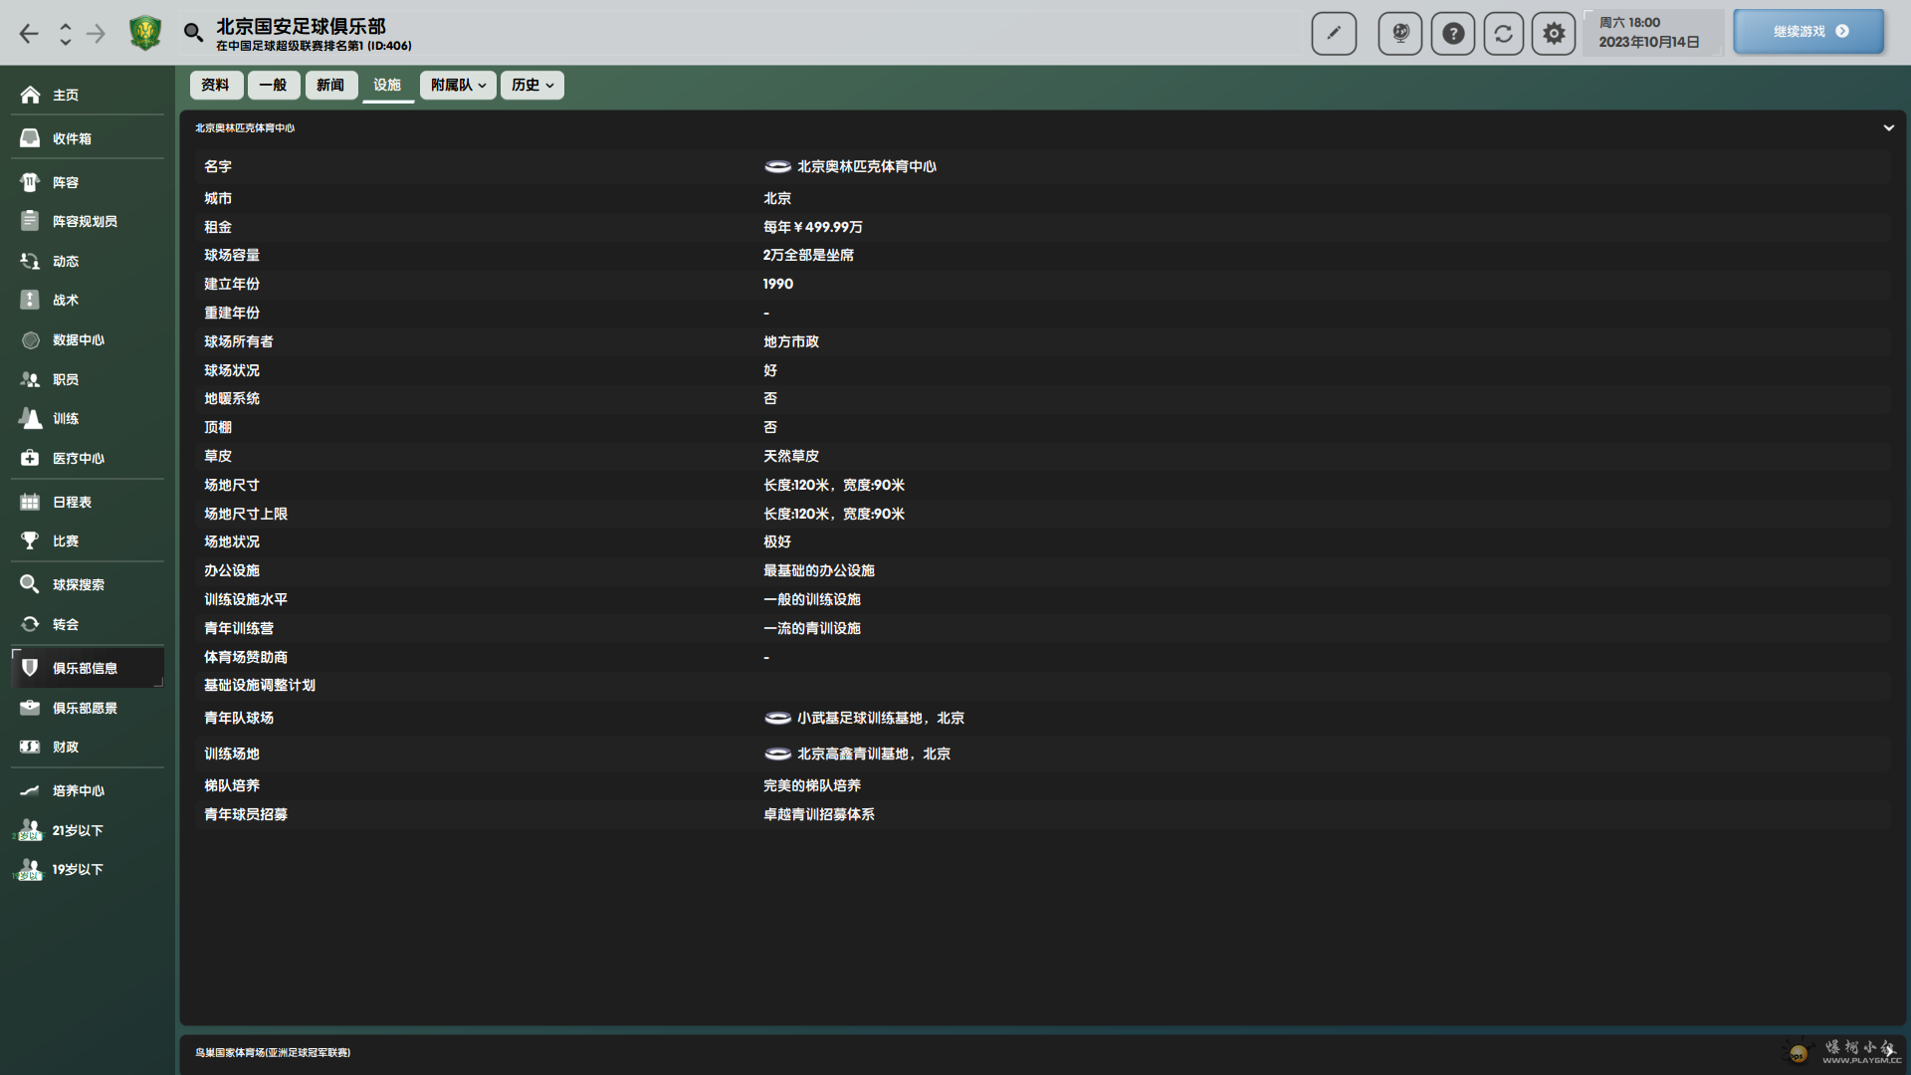
Task: Open 阵容规划员 squad planner
Action: coord(88,221)
